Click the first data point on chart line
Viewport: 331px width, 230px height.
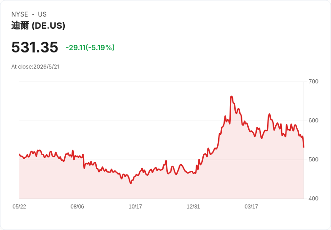pyautogui.click(x=19, y=154)
